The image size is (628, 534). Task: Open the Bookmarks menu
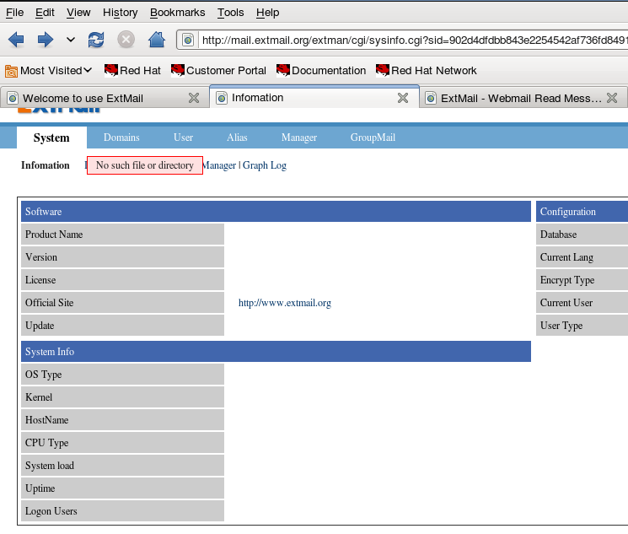(x=177, y=13)
